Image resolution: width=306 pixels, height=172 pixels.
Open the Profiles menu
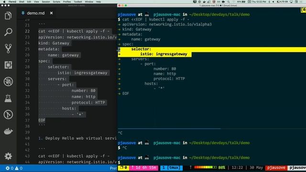(x=67, y=2)
